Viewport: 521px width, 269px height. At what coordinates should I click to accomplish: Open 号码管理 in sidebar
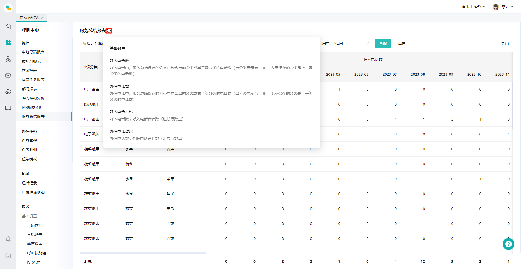[x=35, y=225]
